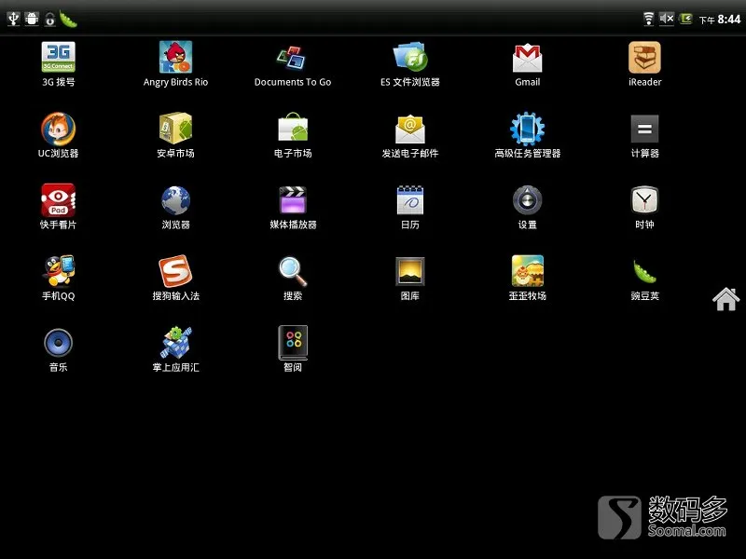Tap the USB status bar icon
This screenshot has height=559, width=746.
(x=13, y=19)
